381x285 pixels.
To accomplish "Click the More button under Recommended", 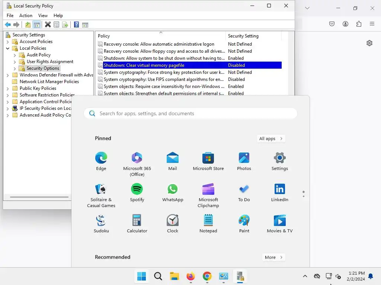I will click(x=273, y=258).
